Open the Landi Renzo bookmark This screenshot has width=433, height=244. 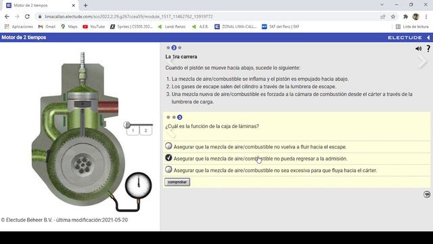(171, 26)
